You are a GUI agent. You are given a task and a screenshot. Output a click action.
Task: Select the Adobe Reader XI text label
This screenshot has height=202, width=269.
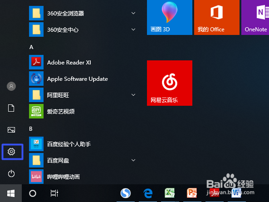(69, 63)
